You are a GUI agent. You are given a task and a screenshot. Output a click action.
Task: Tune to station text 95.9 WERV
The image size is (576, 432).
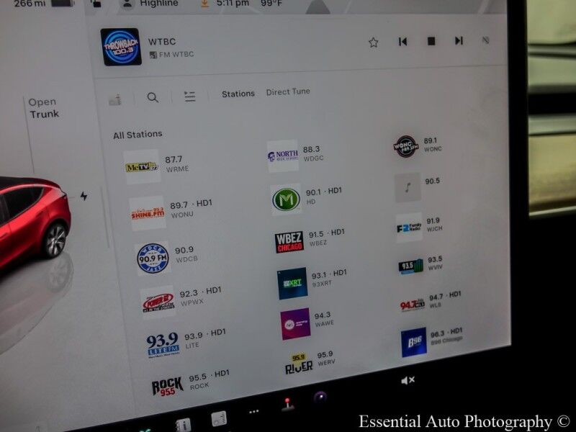[326, 358]
